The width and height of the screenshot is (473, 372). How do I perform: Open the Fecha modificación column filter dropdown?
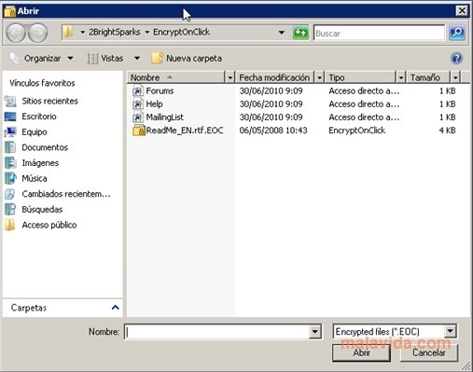(319, 77)
